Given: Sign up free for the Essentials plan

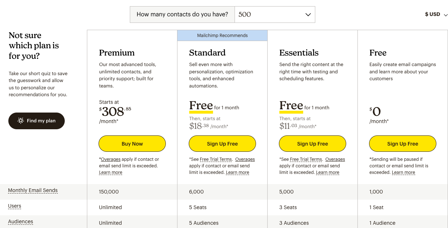Looking at the screenshot, I should 312,144.
